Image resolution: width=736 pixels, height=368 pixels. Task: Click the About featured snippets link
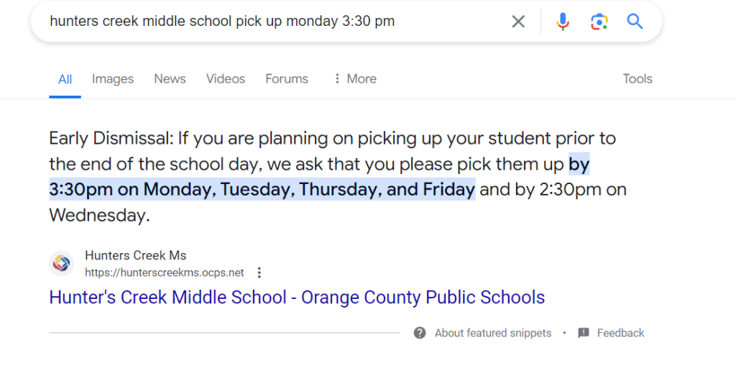493,333
